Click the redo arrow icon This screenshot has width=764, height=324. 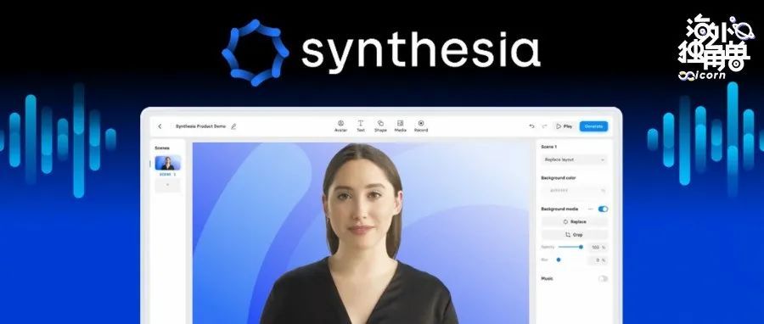pos(544,126)
